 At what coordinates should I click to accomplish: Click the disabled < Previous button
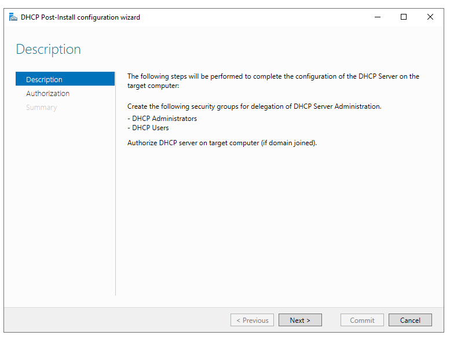coord(252,320)
